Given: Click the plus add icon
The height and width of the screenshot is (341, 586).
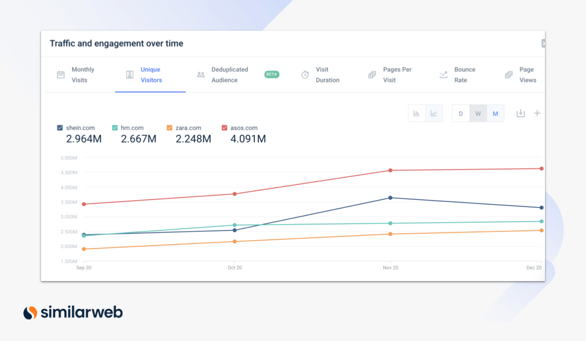Looking at the screenshot, I should click(537, 114).
